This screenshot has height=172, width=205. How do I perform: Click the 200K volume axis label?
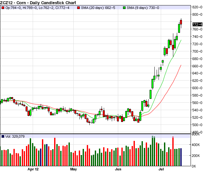(x=196, y=156)
